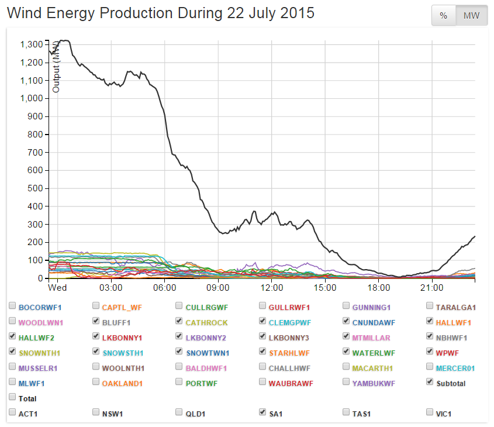Screen dimensions: 494x427
Task: Turn on the MACARTH1 checkbox
Action: [347, 367]
